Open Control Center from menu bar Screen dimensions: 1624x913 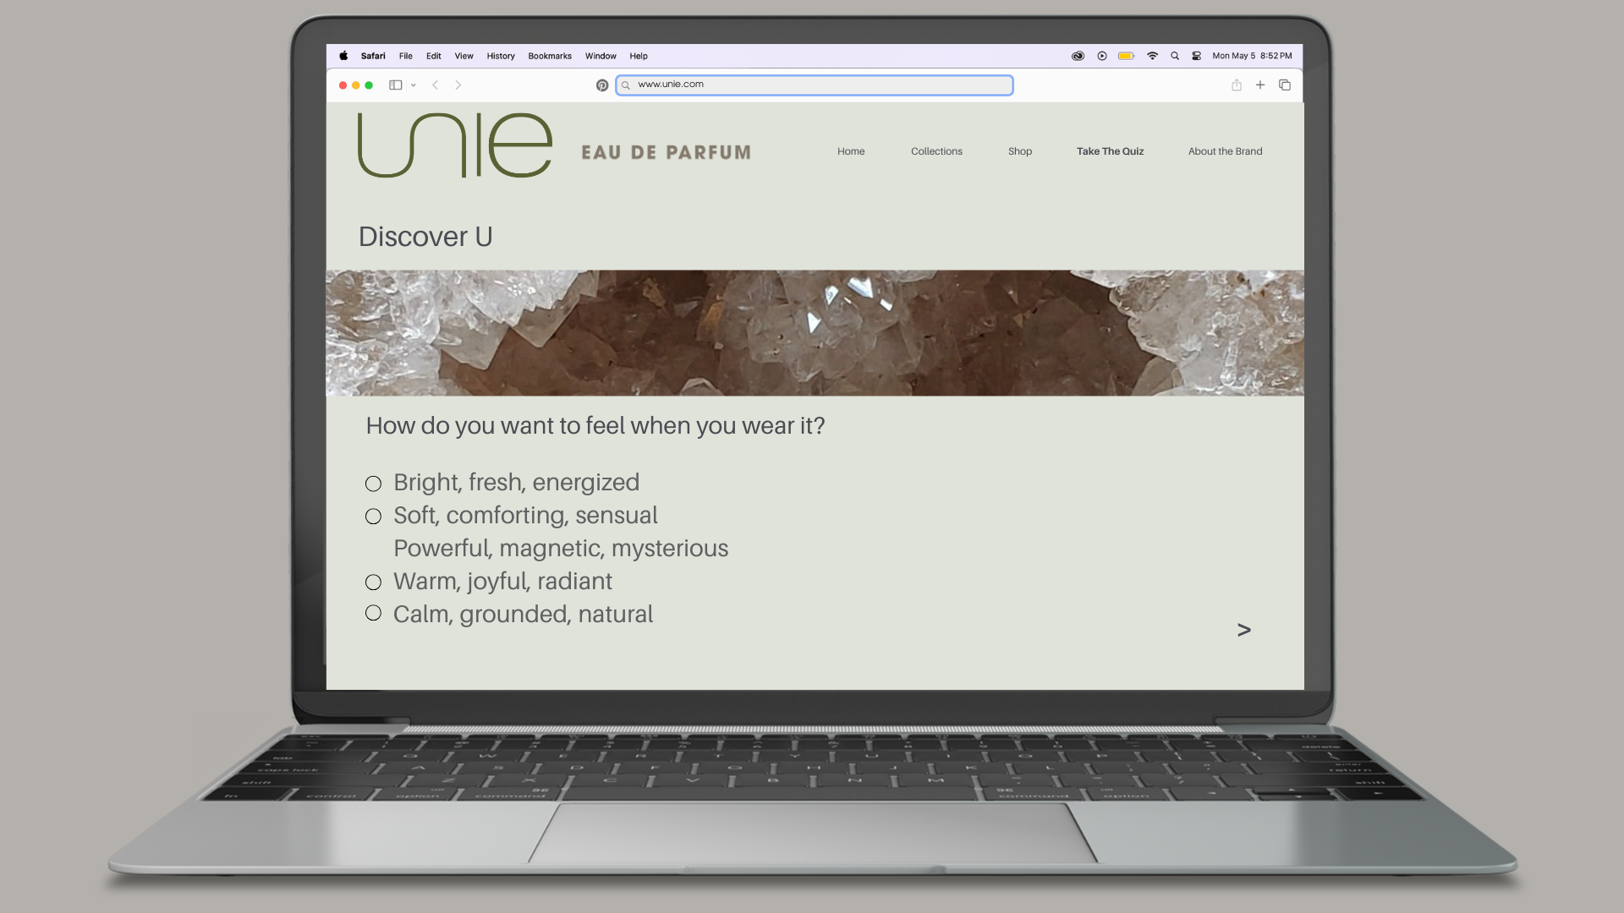1197,56
